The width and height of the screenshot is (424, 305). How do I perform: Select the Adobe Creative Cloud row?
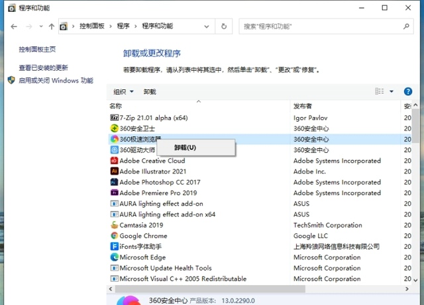pos(260,161)
